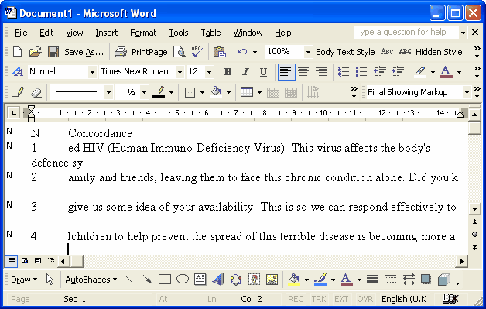Image resolution: width=486 pixels, height=309 pixels.
Task: Insert WordArt from Drawing toolbar
Action: tap(218, 280)
